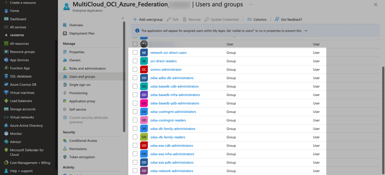Collapse the resource menu with the double chevron
This screenshot has height=175, width=385.
(x=123, y=18)
